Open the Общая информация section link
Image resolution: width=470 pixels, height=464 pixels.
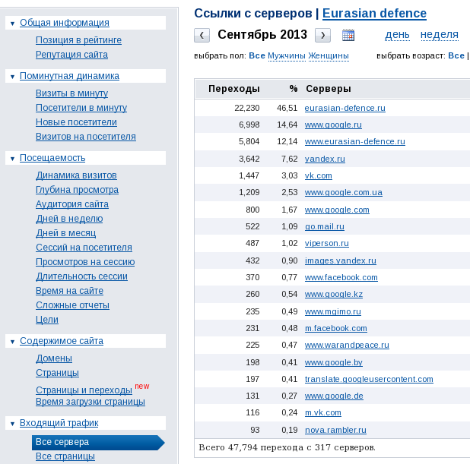[65, 23]
